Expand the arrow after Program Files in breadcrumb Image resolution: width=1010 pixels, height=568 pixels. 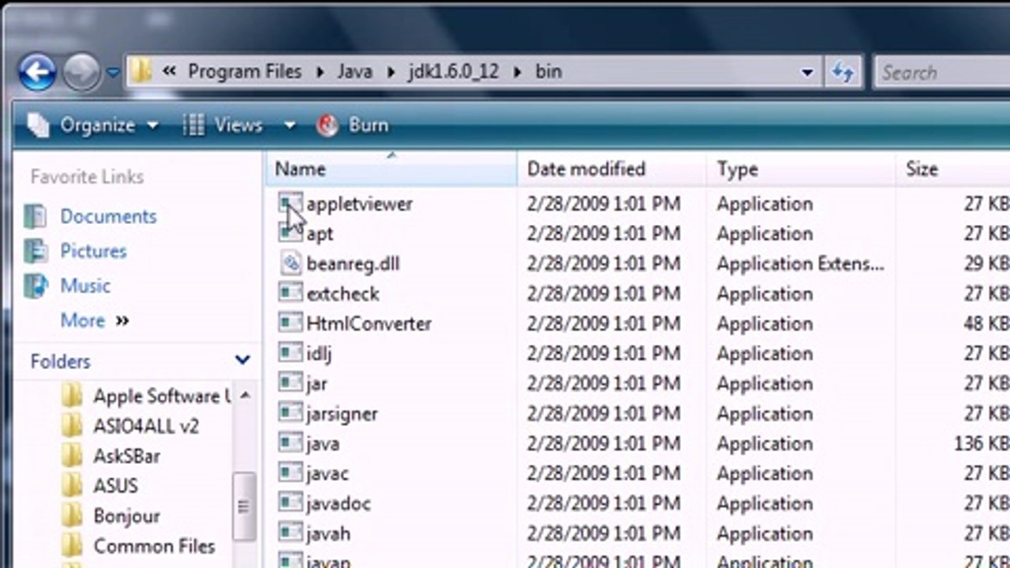320,73
